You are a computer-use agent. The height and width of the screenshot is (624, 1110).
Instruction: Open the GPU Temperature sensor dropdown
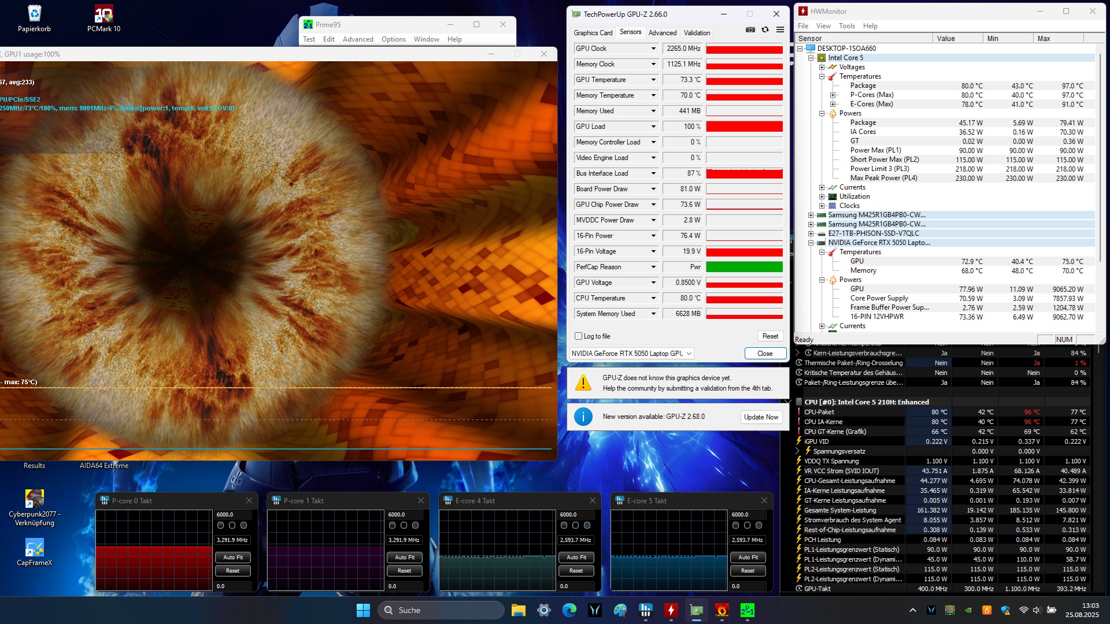pyautogui.click(x=654, y=80)
